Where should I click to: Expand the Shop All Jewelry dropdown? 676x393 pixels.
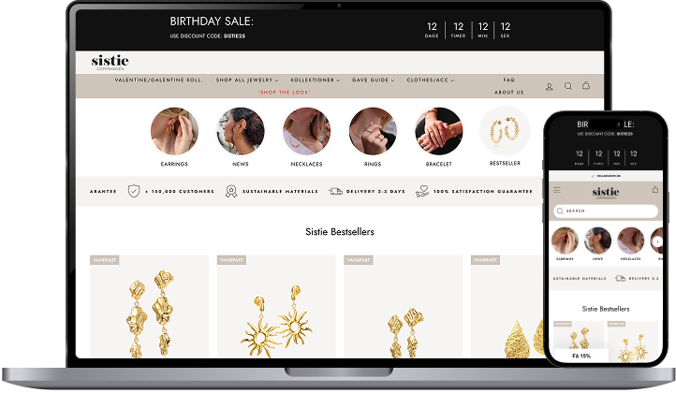click(x=247, y=80)
